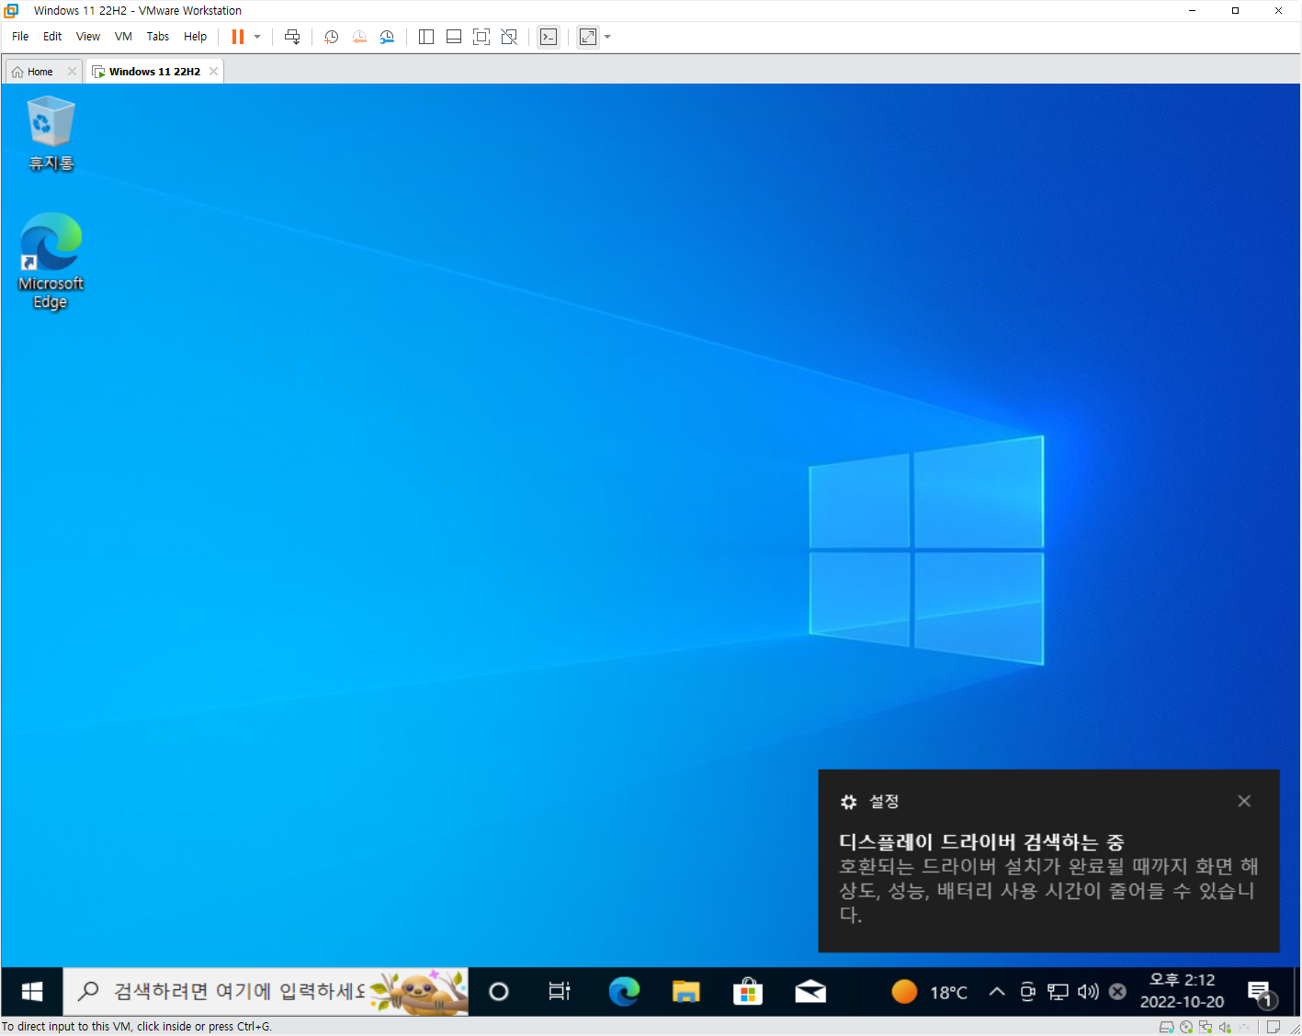Viewport: 1302px width, 1036px height.
Task: Launch Edge from the taskbar
Action: click(624, 992)
